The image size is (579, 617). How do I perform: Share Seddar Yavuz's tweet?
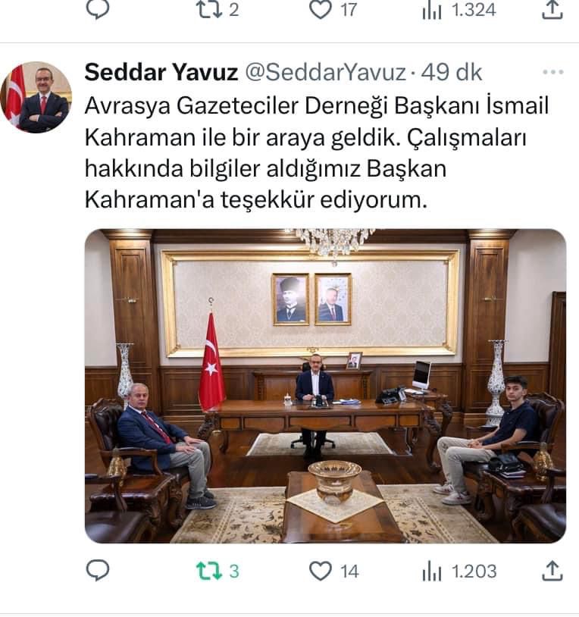click(552, 571)
